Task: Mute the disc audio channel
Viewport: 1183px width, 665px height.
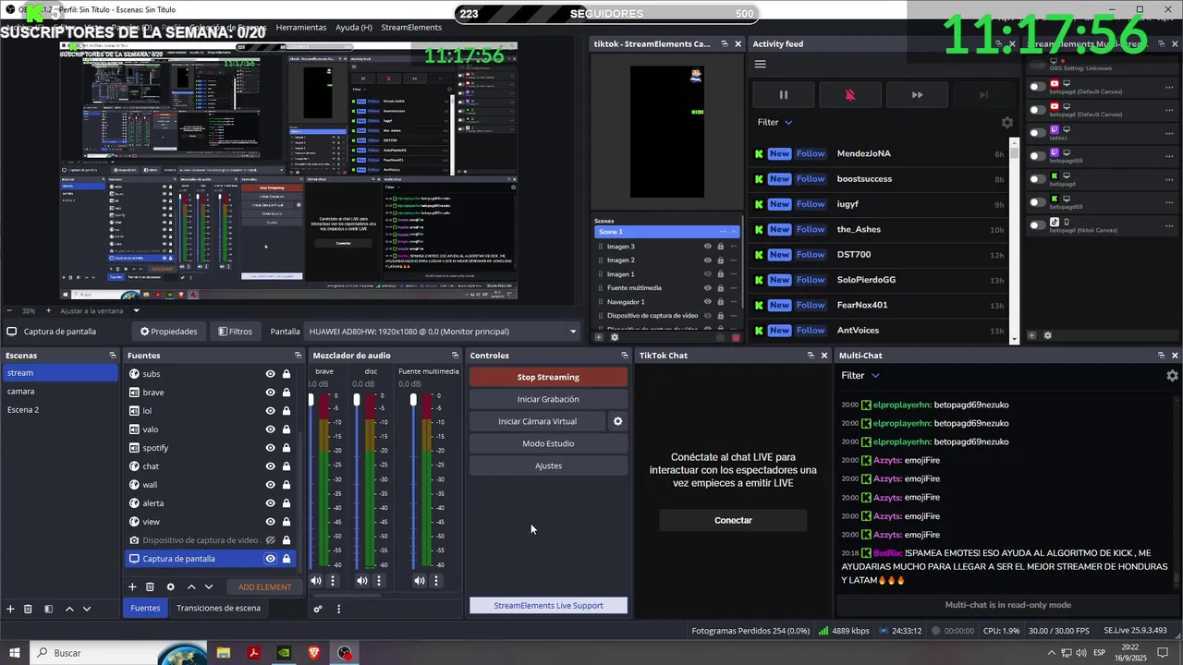Action: pyautogui.click(x=362, y=581)
